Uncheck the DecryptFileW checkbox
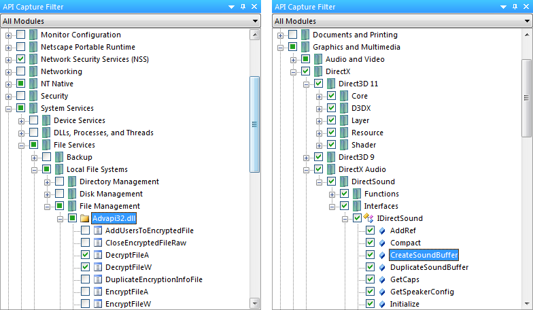 click(86, 267)
